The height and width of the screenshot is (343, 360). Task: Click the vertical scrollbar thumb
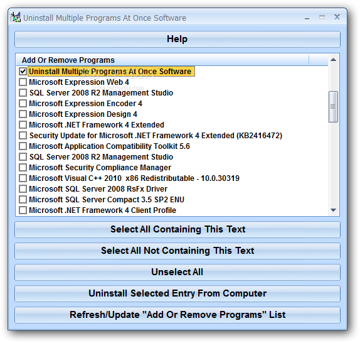point(333,107)
